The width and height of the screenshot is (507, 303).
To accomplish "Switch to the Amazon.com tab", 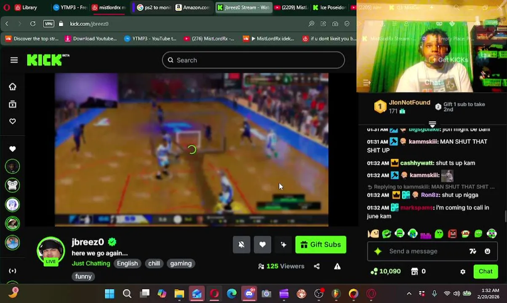I will tap(192, 7).
